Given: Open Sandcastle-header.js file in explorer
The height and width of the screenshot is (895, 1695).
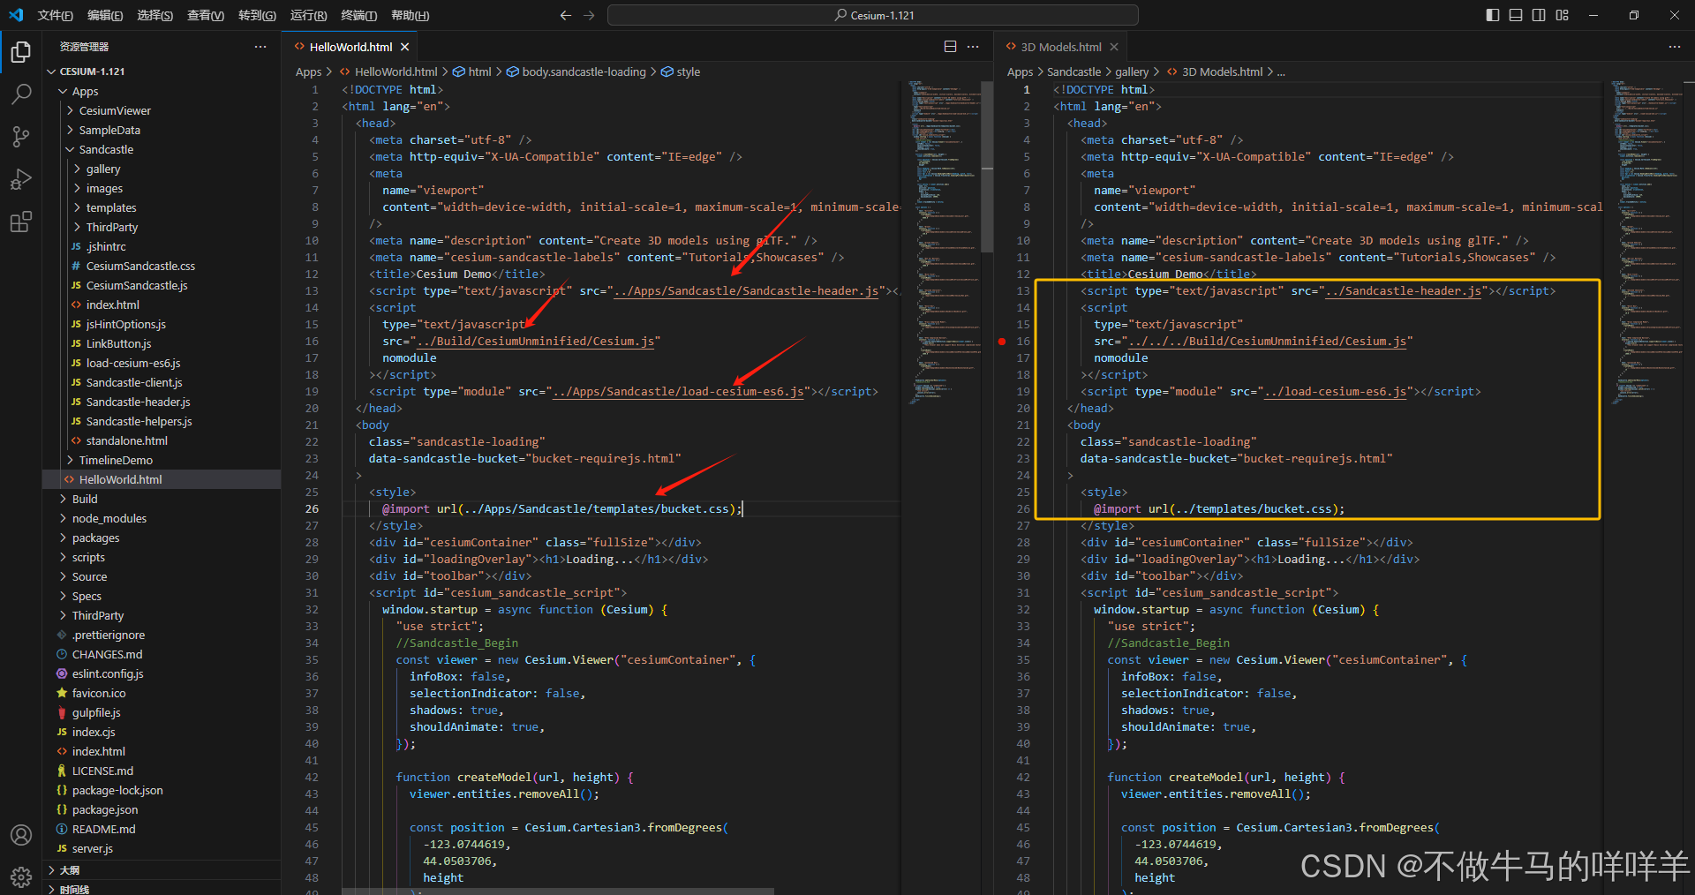Looking at the screenshot, I should (x=162, y=402).
